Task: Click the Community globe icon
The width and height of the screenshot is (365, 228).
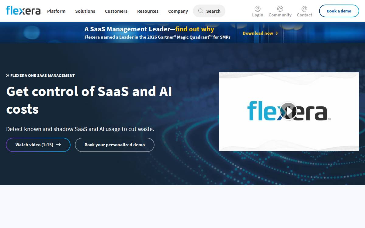Action: [280, 9]
